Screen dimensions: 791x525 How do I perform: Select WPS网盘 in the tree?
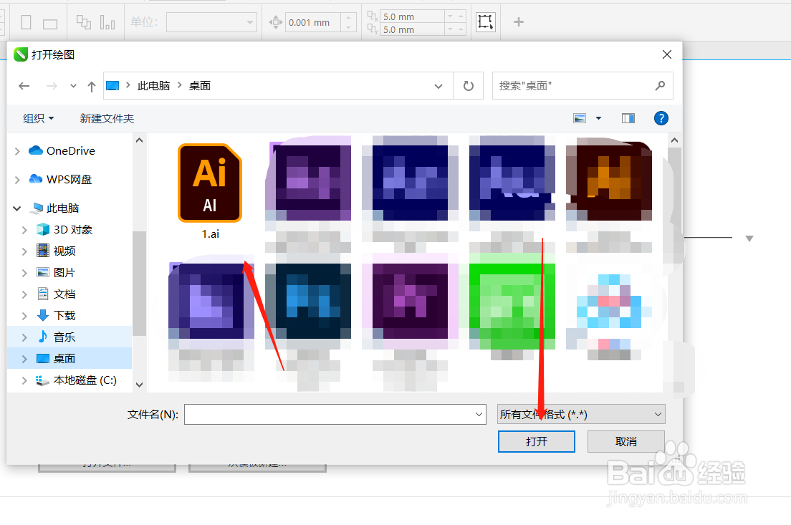point(69,179)
